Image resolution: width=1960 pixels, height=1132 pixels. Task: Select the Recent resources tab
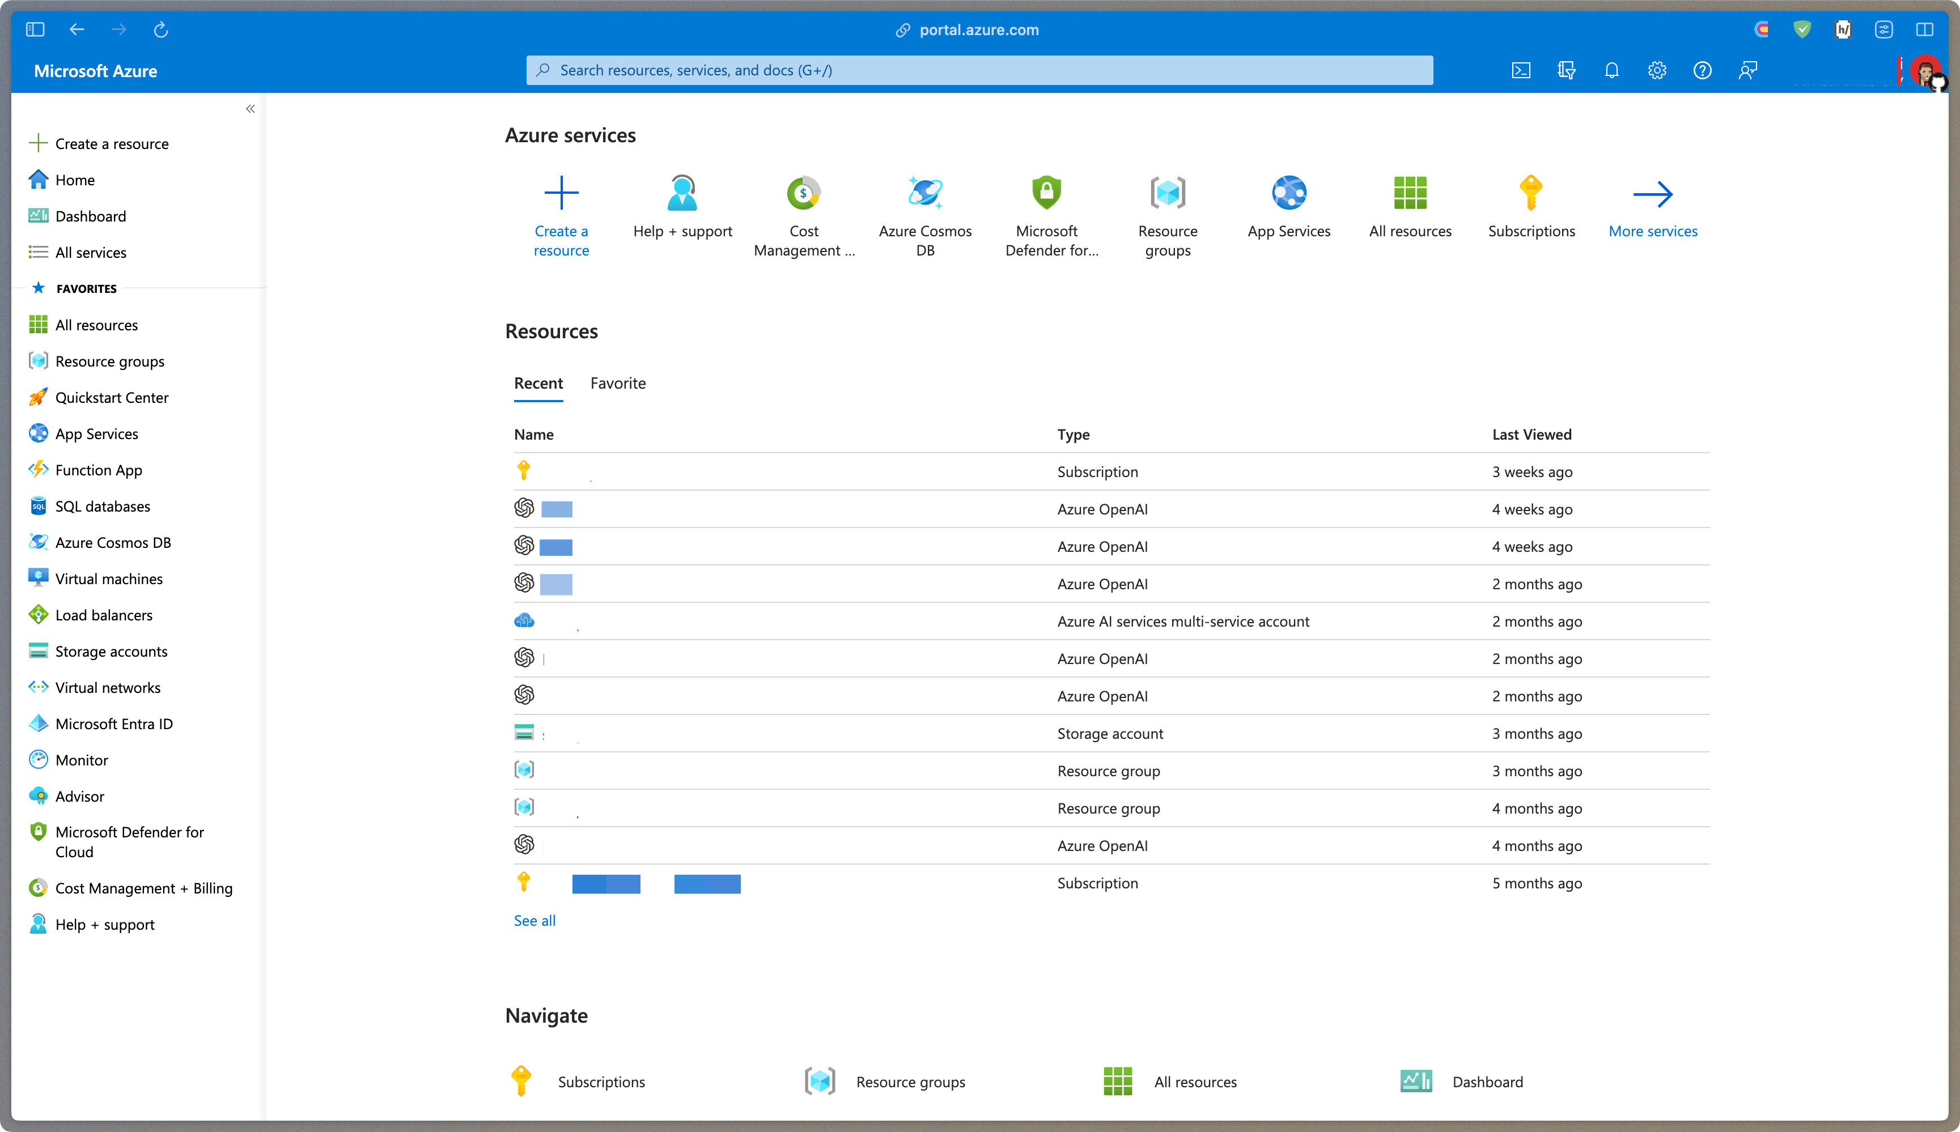[x=538, y=384]
